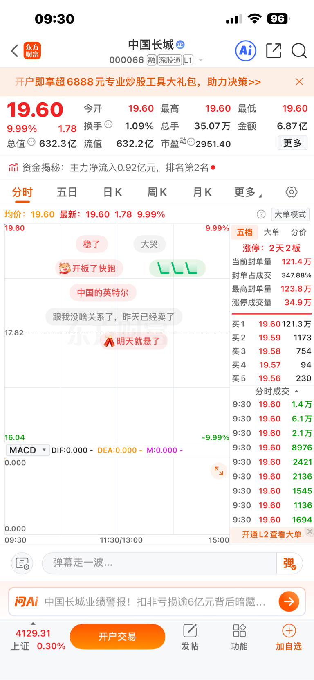The width and height of the screenshot is (314, 680).
Task: Tap the 资金揭秘 chart icon
Action: point(13,167)
